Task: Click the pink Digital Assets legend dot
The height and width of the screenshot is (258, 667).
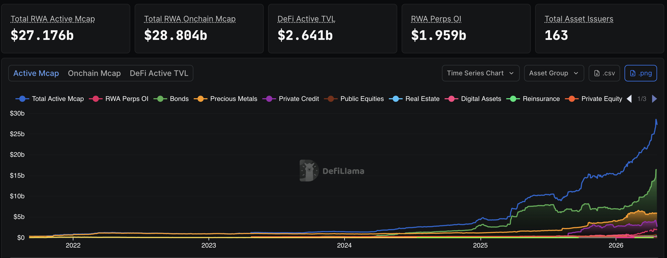Action: [x=452, y=98]
